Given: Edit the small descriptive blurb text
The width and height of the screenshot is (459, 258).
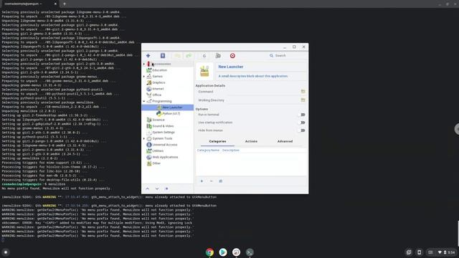Looking at the screenshot, I should (x=253, y=76).
